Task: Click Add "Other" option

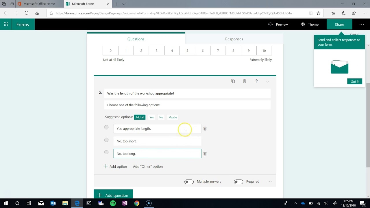Action: click(x=148, y=166)
